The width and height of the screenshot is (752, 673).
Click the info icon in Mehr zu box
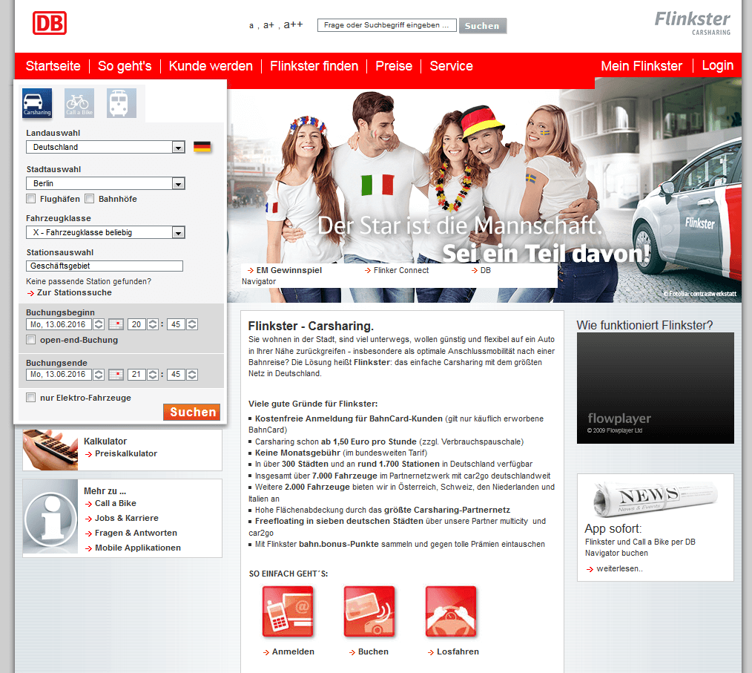[50, 517]
